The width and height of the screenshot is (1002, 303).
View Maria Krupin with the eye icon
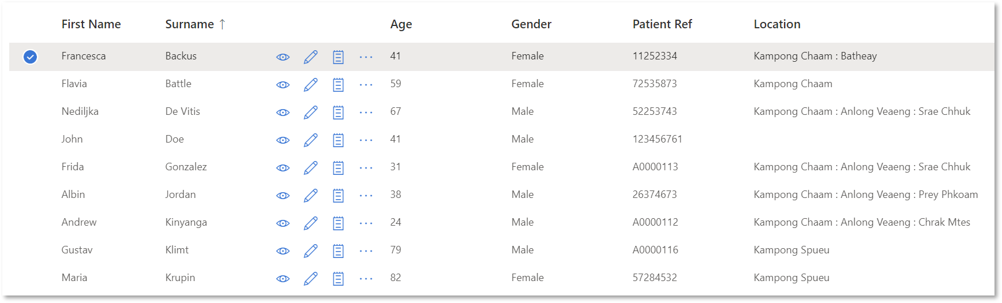[283, 279]
